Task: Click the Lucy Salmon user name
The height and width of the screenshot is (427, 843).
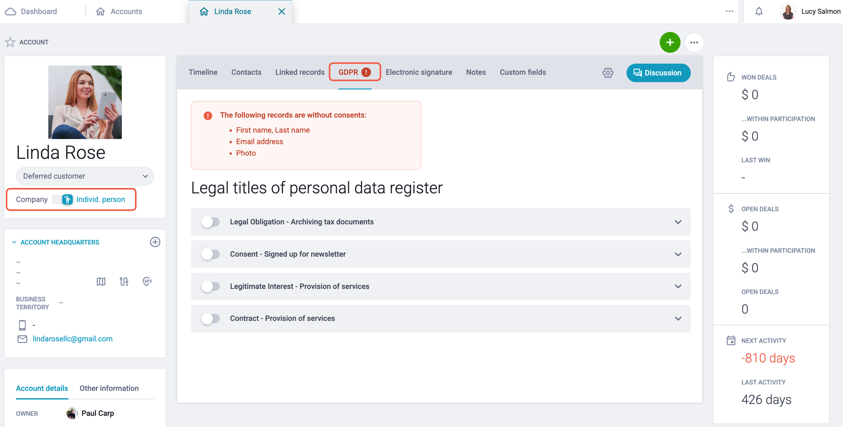Action: (x=820, y=12)
